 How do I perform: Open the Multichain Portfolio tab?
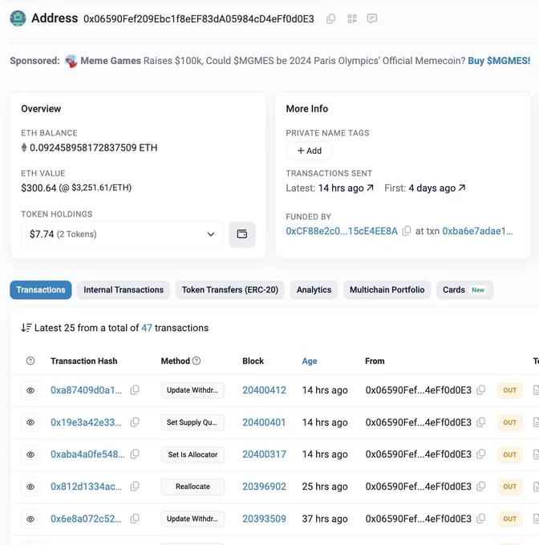click(x=387, y=290)
